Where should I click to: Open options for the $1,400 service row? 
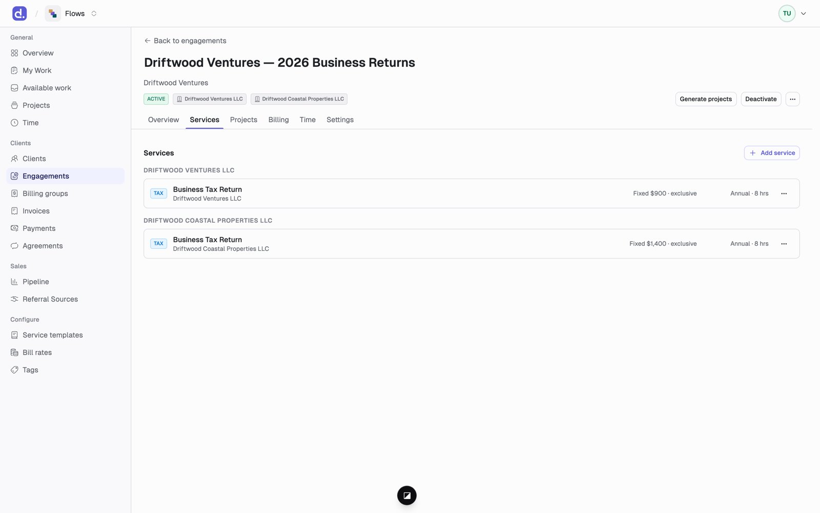784,244
